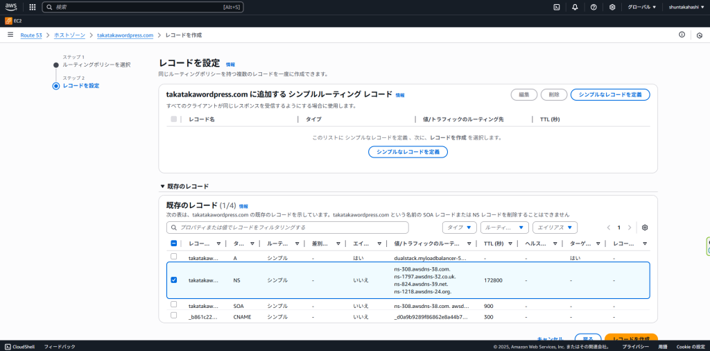Image resolution: width=710 pixels, height=351 pixels.
Task: Check the A record row checkbox
Action: 174,257
